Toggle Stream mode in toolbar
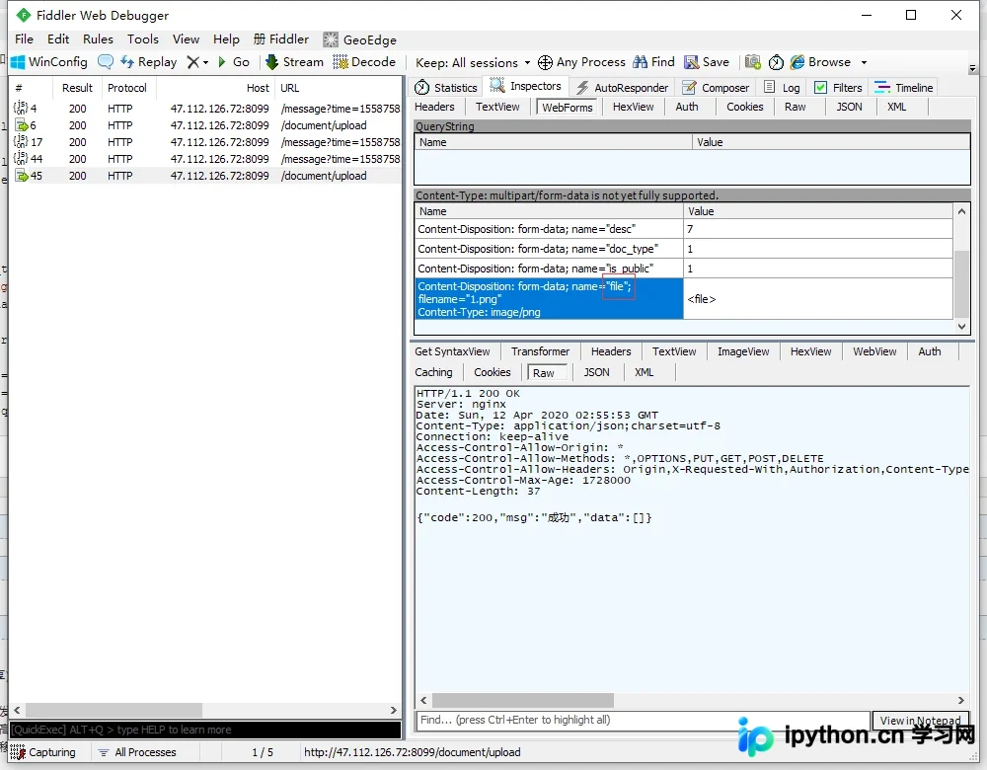The width and height of the screenshot is (987, 770). 294,62
